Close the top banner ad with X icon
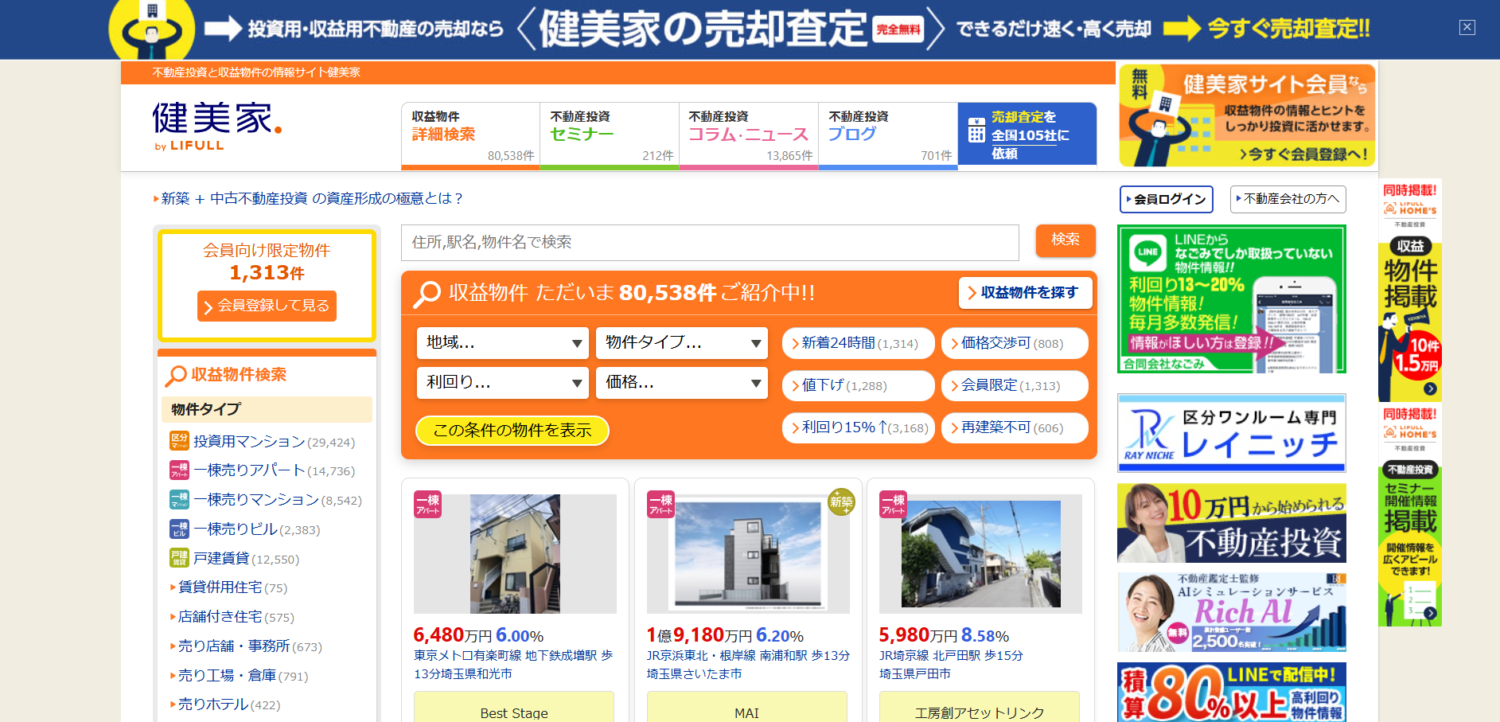Viewport: 1500px width, 722px height. coord(1467,27)
